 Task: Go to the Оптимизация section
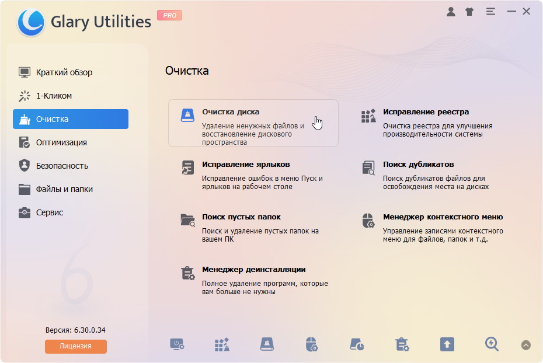click(x=70, y=142)
